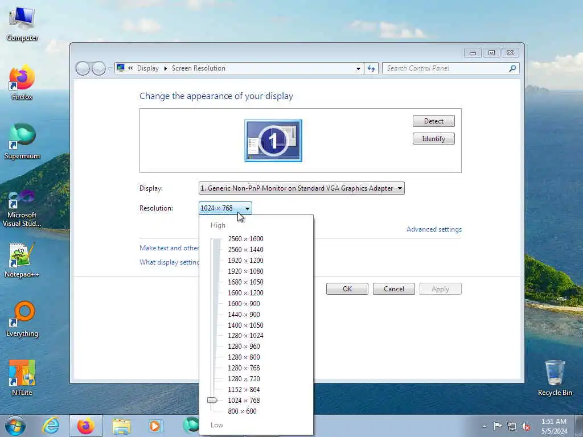Open the network tray icon

tap(512, 427)
